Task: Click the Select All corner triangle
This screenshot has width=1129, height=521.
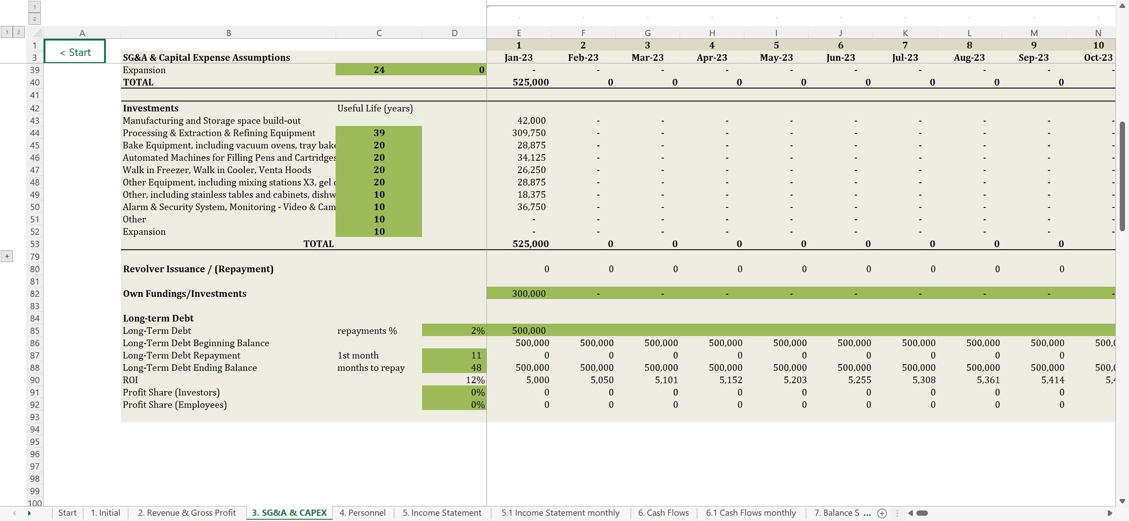Action: pos(37,33)
